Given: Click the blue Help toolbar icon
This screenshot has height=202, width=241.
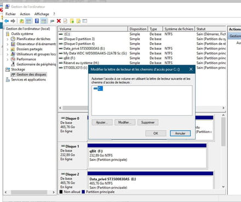Looking at the screenshot, I should [37, 21].
